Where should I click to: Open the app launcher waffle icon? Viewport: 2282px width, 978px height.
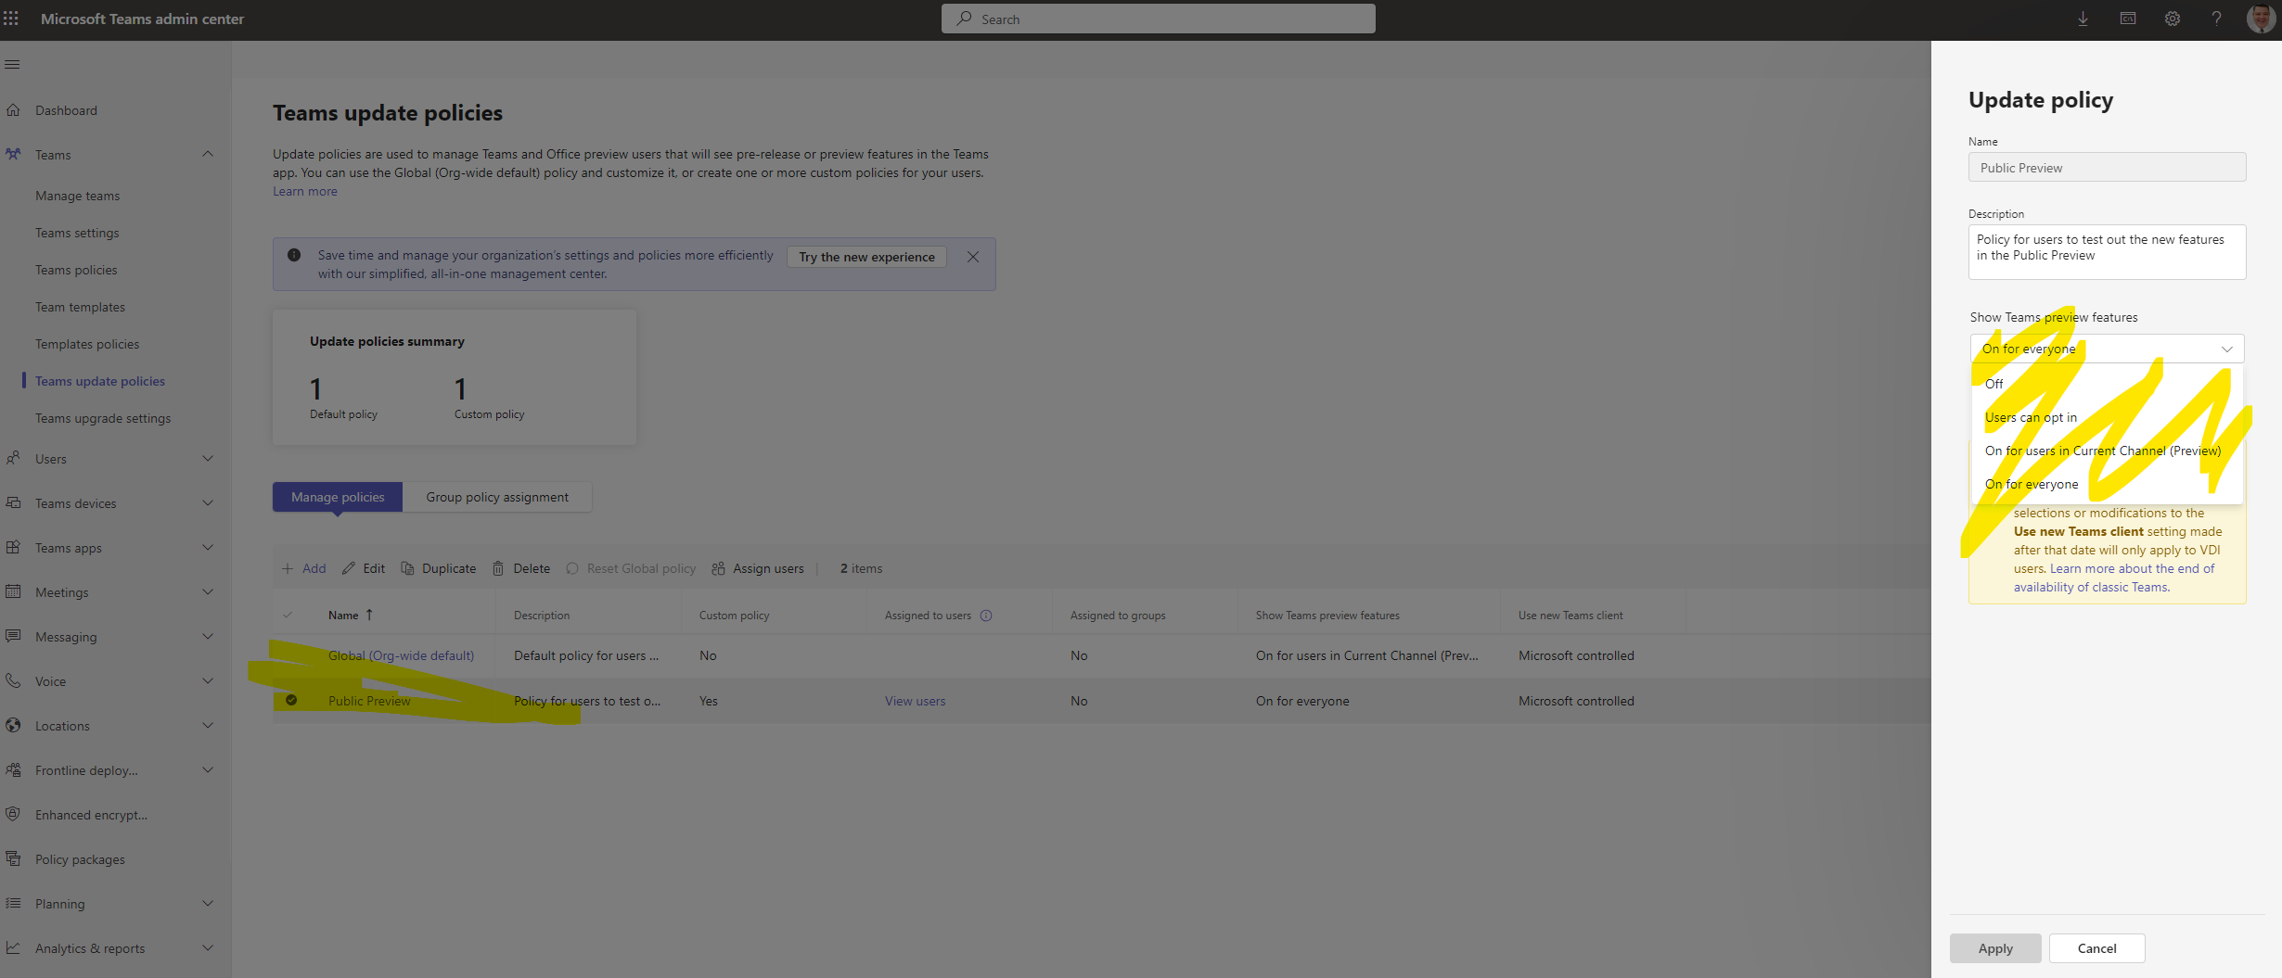[12, 19]
